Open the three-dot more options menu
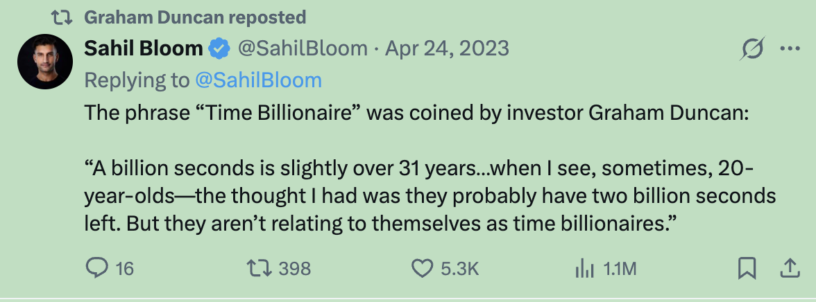This screenshot has height=302, width=816. click(x=790, y=49)
